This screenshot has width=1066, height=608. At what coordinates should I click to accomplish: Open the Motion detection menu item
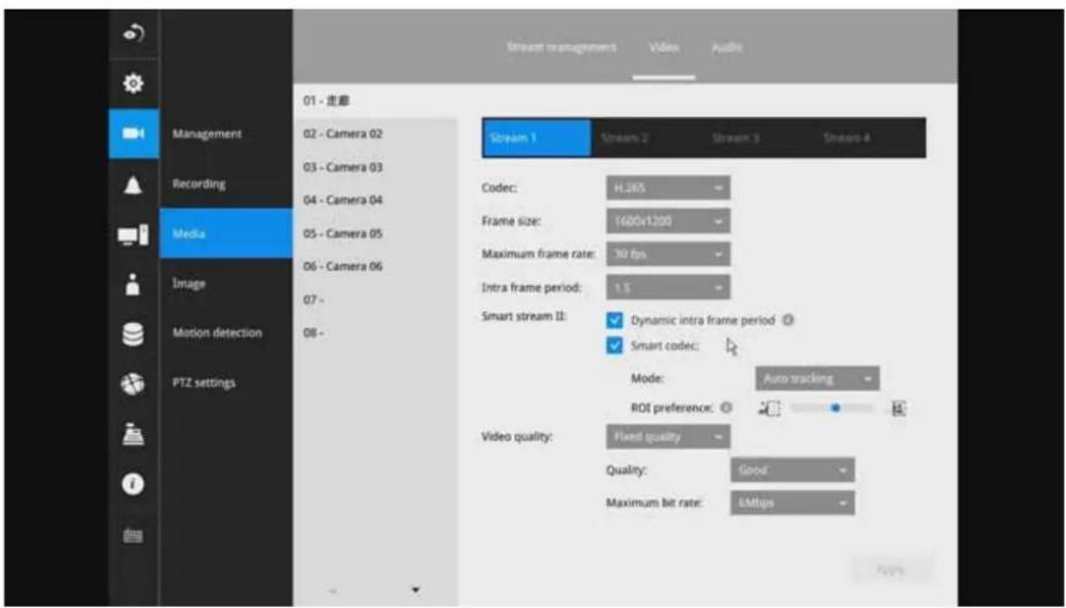pyautogui.click(x=226, y=332)
